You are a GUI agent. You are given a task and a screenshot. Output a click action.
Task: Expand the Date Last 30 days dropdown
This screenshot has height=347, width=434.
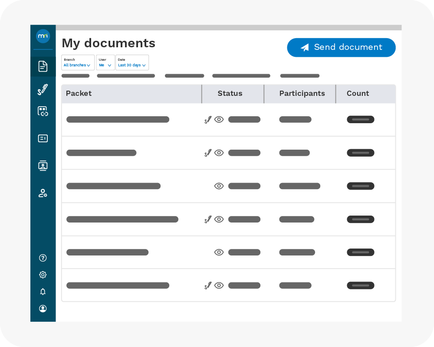[x=132, y=62]
